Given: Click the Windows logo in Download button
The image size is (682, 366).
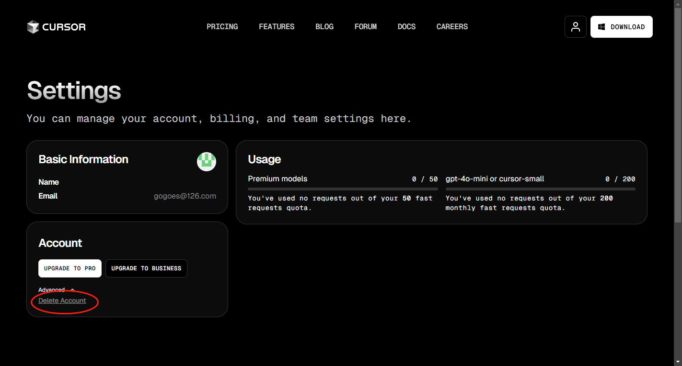Looking at the screenshot, I should [x=601, y=27].
